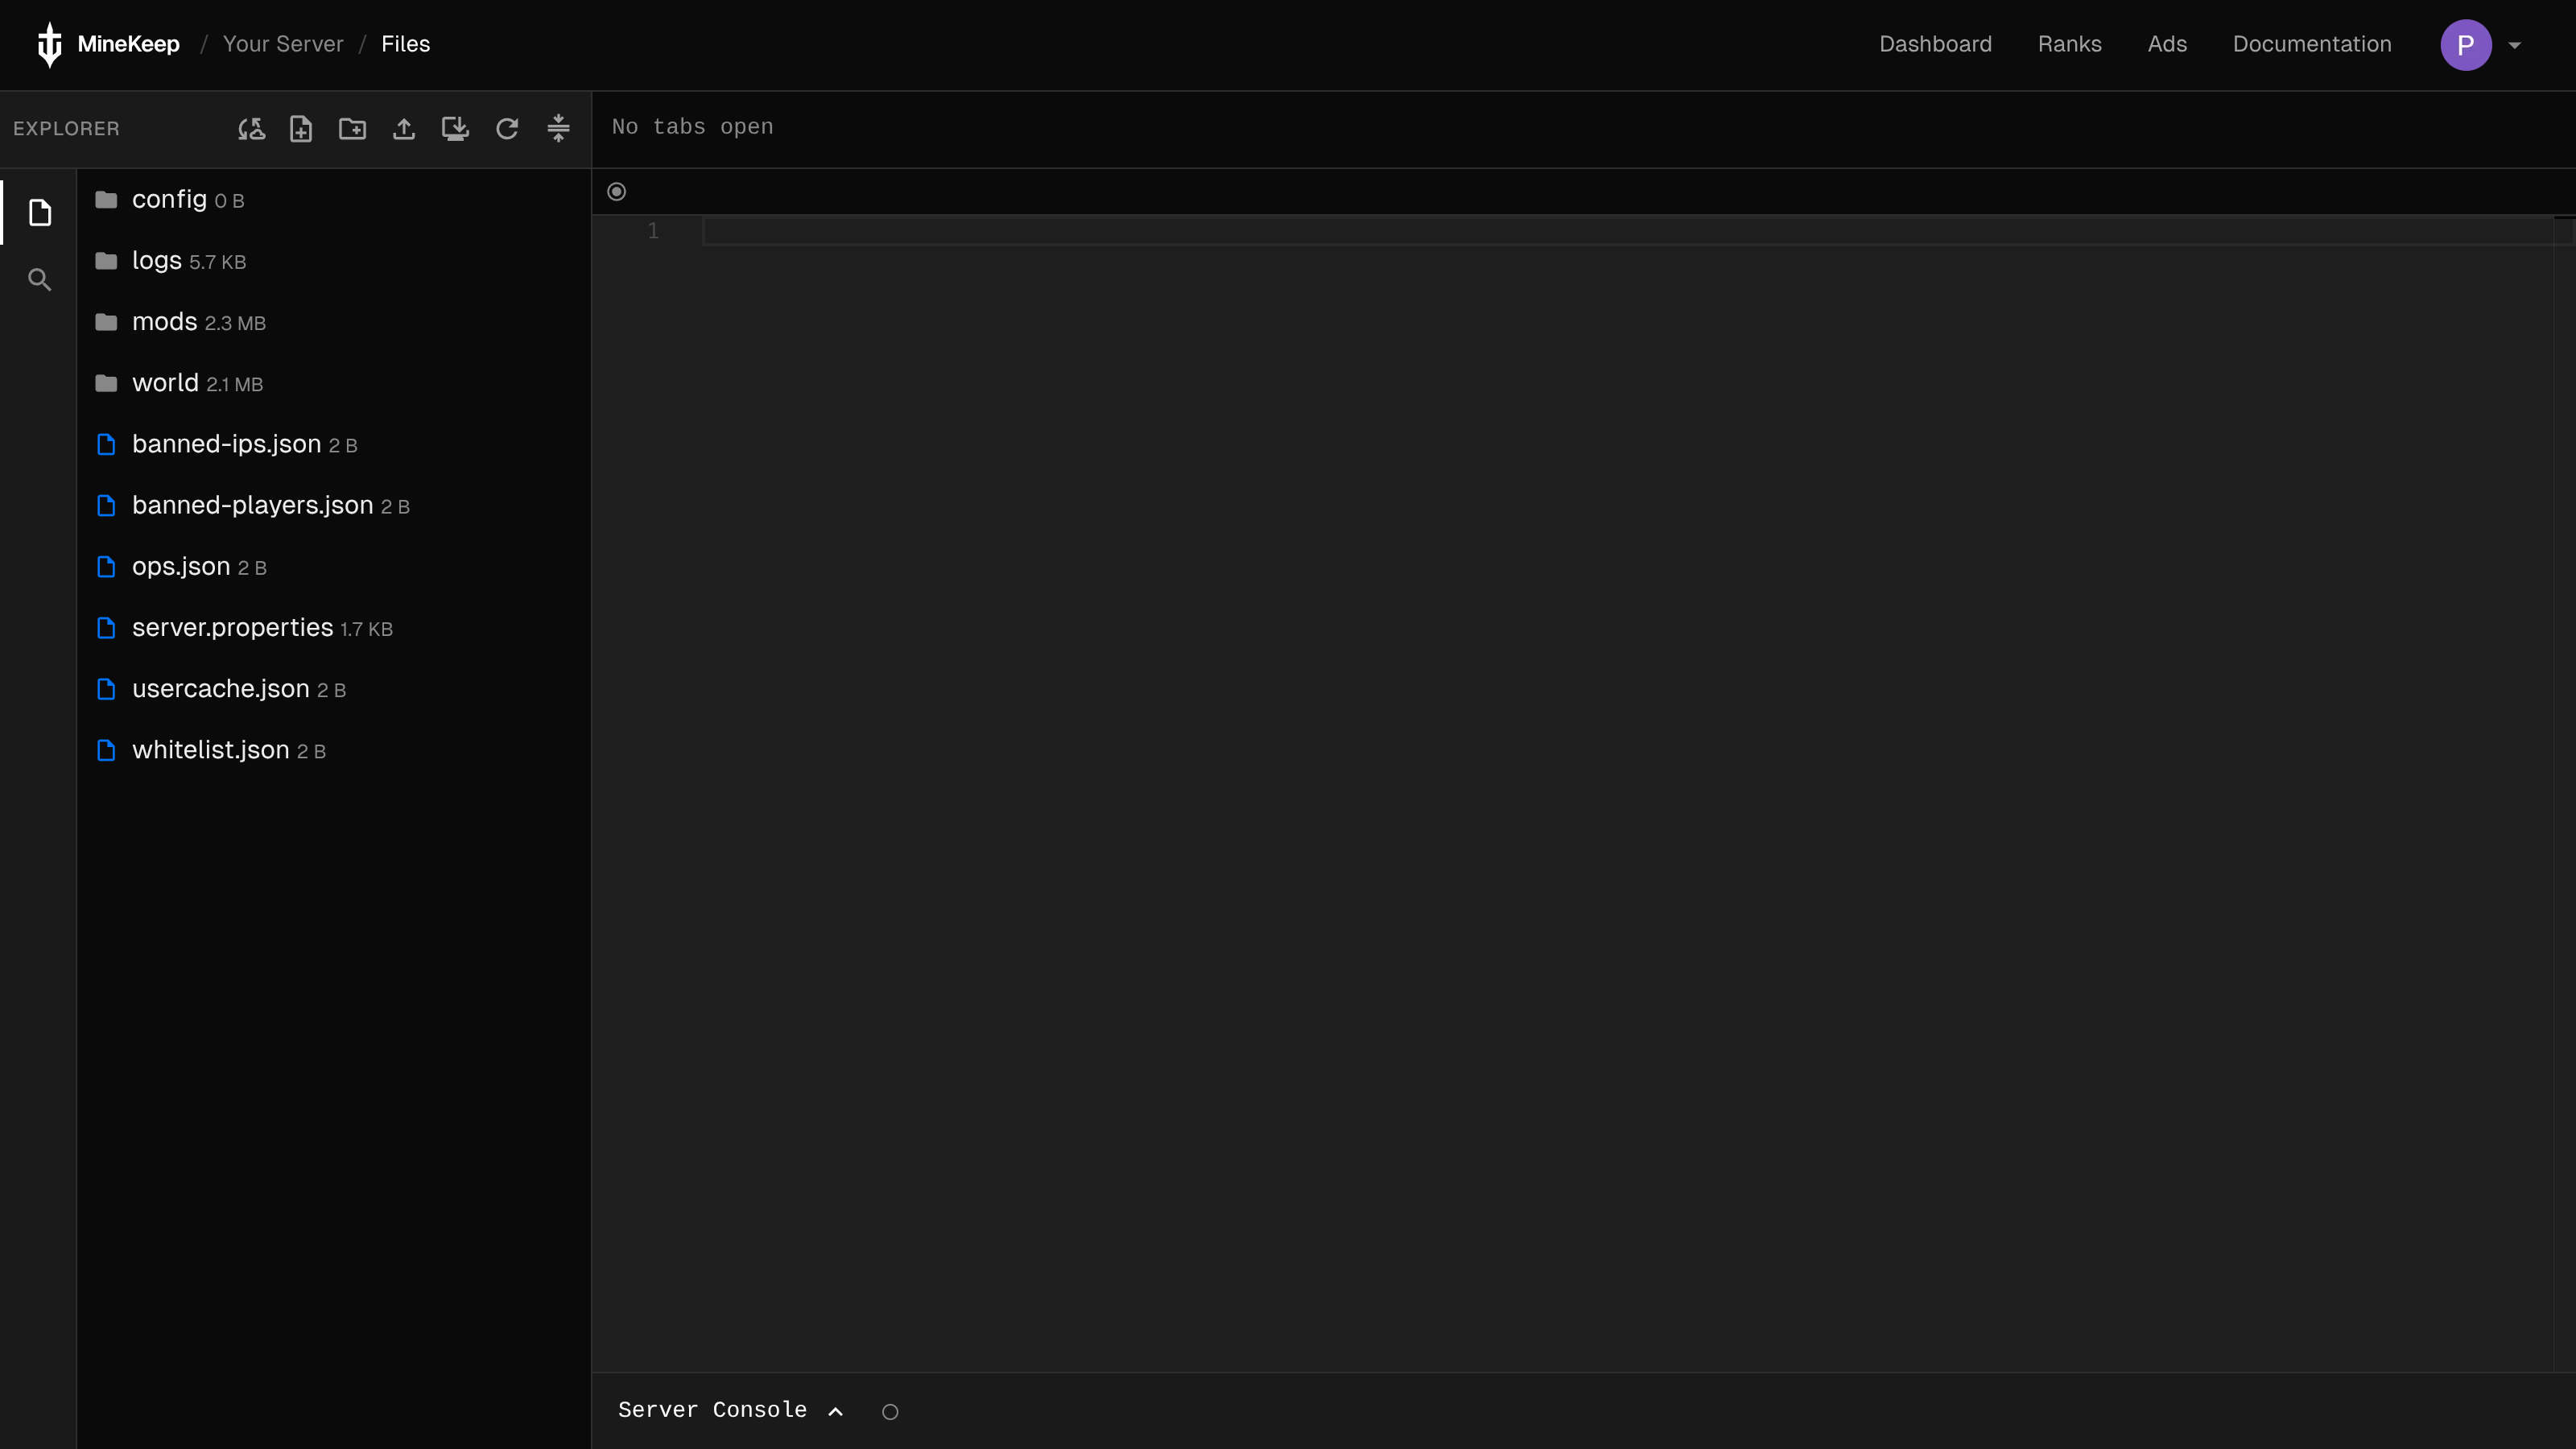Click the download to computer icon
The height and width of the screenshot is (1449, 2576).
[x=455, y=129]
